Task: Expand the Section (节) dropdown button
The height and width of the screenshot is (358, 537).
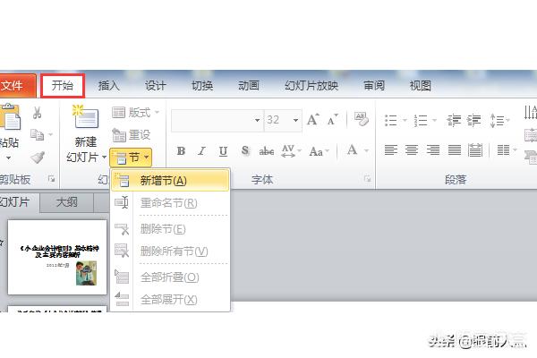Action: pyautogui.click(x=130, y=157)
